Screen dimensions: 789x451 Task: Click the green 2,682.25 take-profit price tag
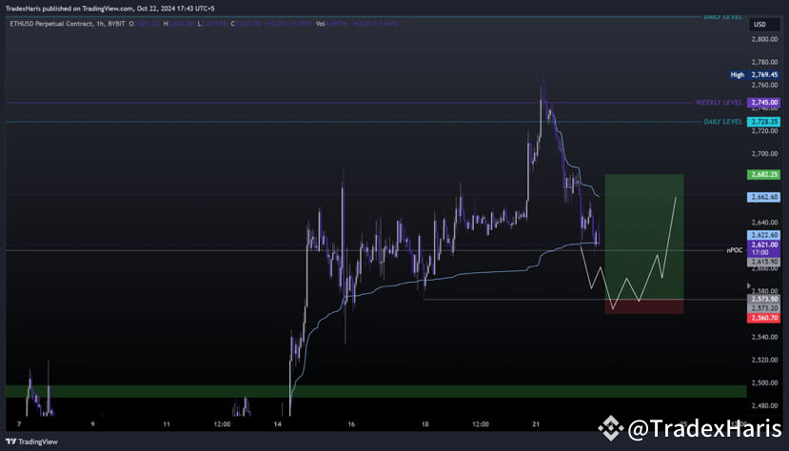pos(763,174)
